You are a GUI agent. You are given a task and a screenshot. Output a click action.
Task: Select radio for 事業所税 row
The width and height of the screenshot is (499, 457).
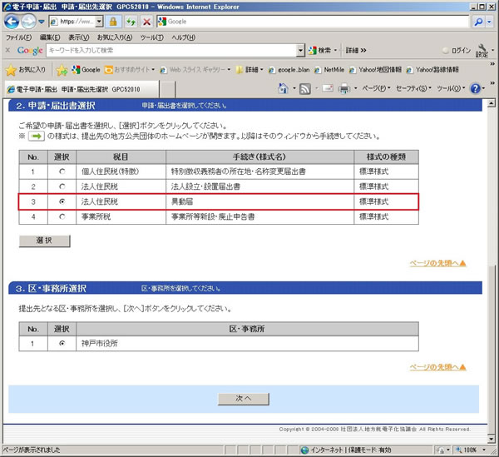(62, 217)
